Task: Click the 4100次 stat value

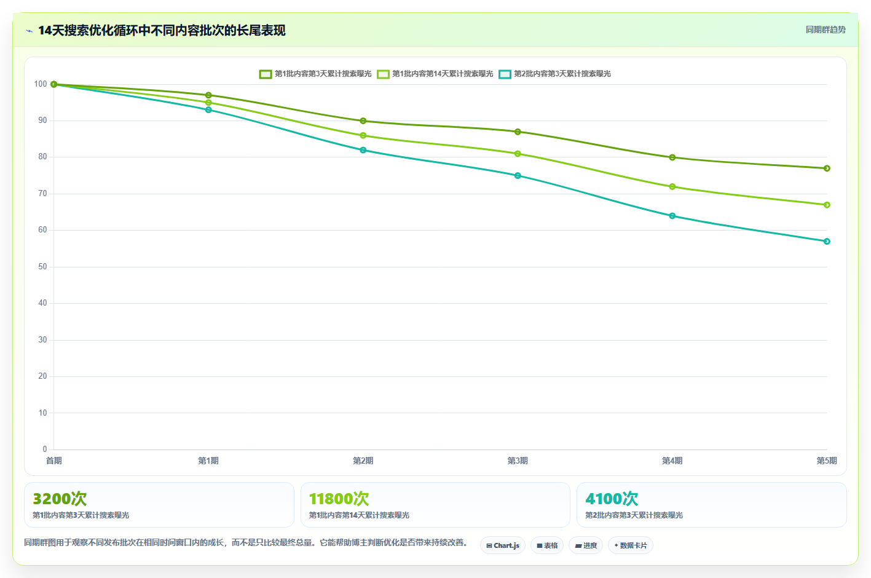Action: [612, 499]
